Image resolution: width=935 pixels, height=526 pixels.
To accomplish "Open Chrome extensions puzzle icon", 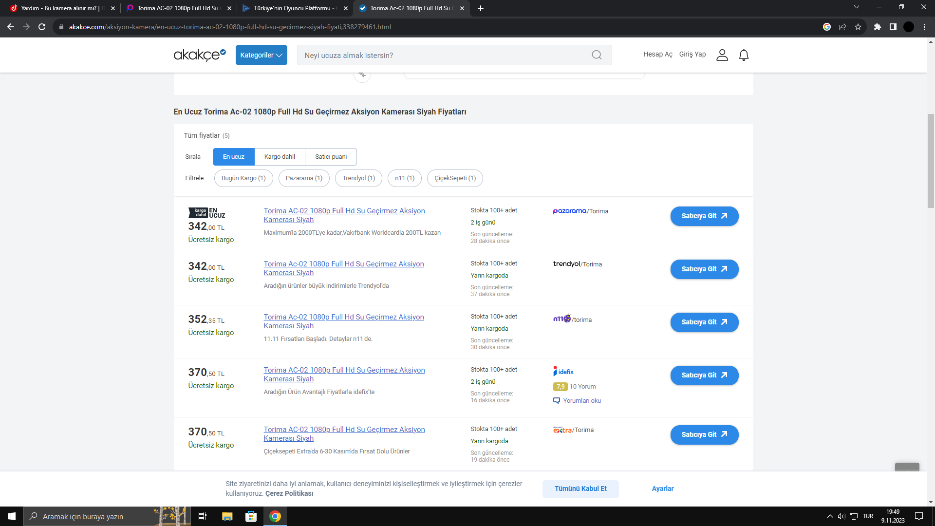I will coord(877,27).
